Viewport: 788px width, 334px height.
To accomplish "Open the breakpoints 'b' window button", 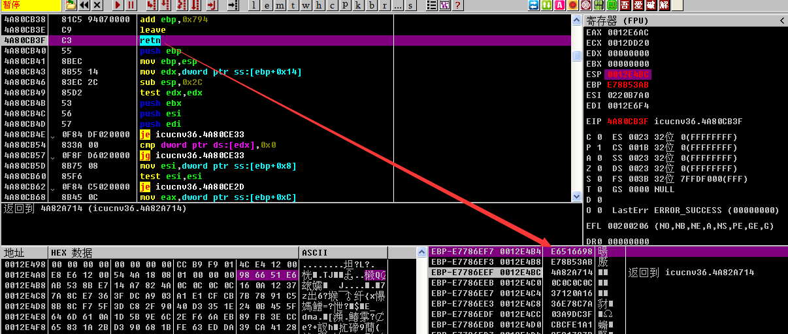I will tap(370, 5).
